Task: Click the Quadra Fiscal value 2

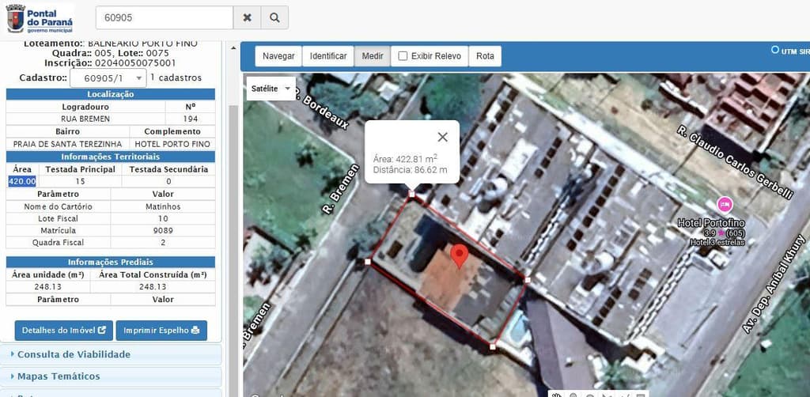Action: coord(163,243)
